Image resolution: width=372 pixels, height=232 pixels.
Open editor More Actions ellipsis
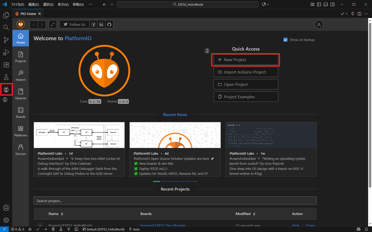[366, 14]
